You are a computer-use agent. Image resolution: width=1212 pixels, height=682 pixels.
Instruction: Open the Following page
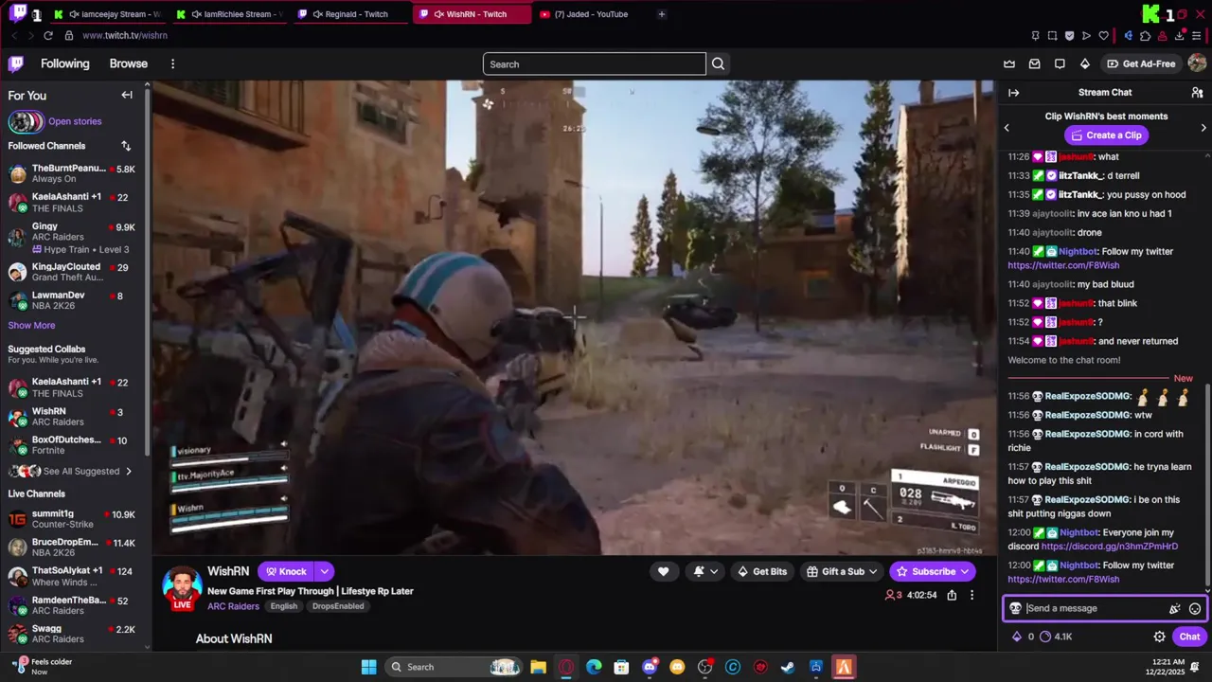click(64, 63)
